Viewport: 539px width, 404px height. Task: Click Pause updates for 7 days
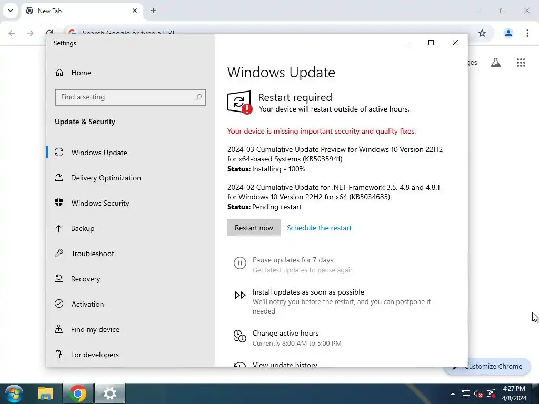pyautogui.click(x=293, y=260)
